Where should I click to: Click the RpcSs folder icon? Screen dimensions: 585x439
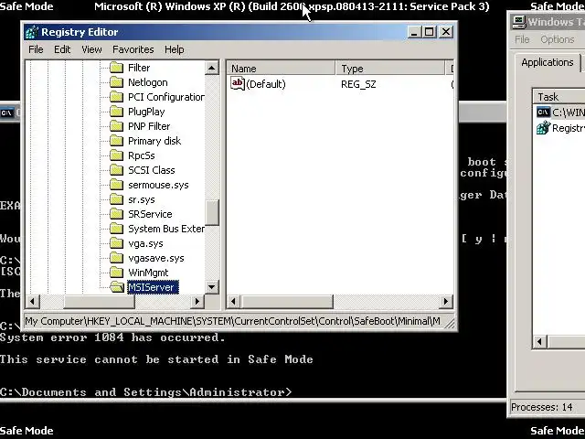pos(117,155)
